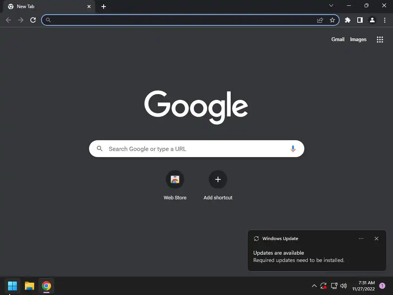Click the Add shortcut plus button
The width and height of the screenshot is (393, 295).
point(218,179)
